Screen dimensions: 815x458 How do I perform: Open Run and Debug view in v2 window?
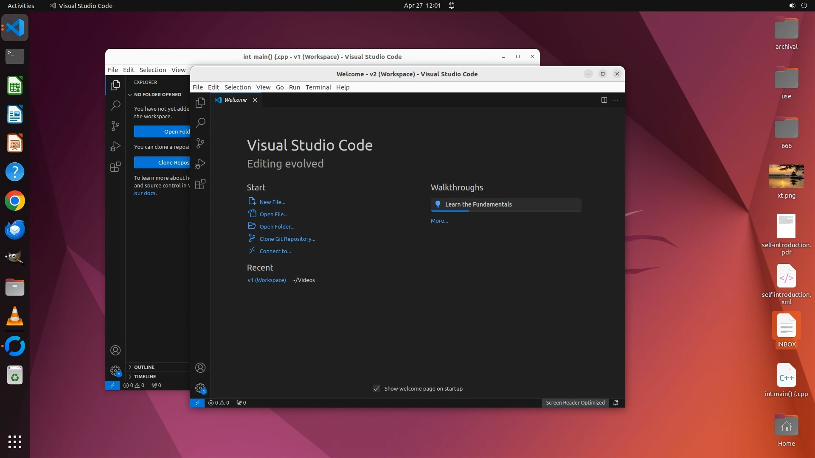point(200,164)
